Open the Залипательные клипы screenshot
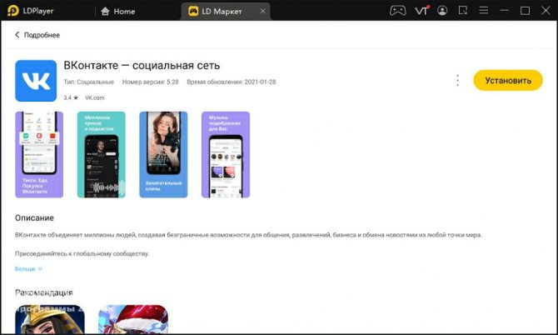 (x=163, y=154)
